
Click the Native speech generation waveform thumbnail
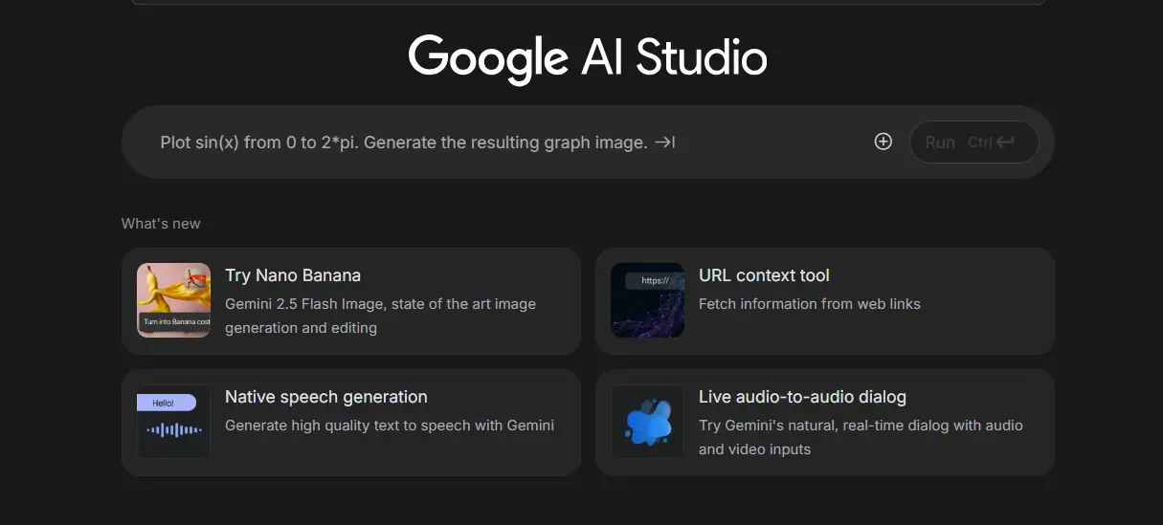[x=173, y=422]
